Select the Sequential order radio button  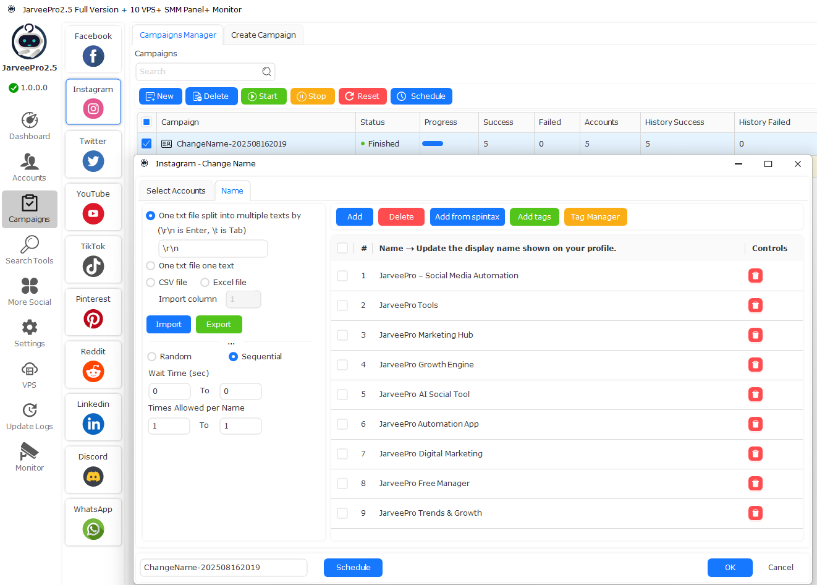tap(234, 357)
